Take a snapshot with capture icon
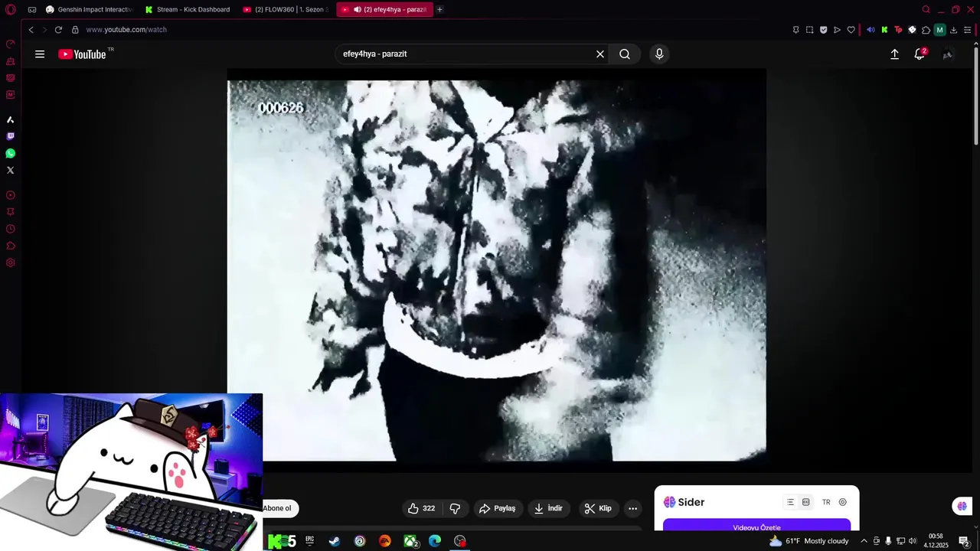 [810, 30]
